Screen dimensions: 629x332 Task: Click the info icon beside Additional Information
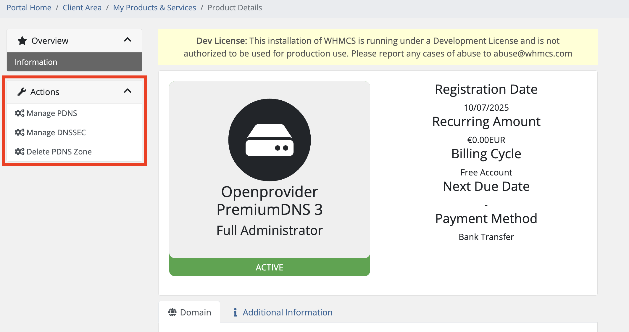[x=235, y=312]
